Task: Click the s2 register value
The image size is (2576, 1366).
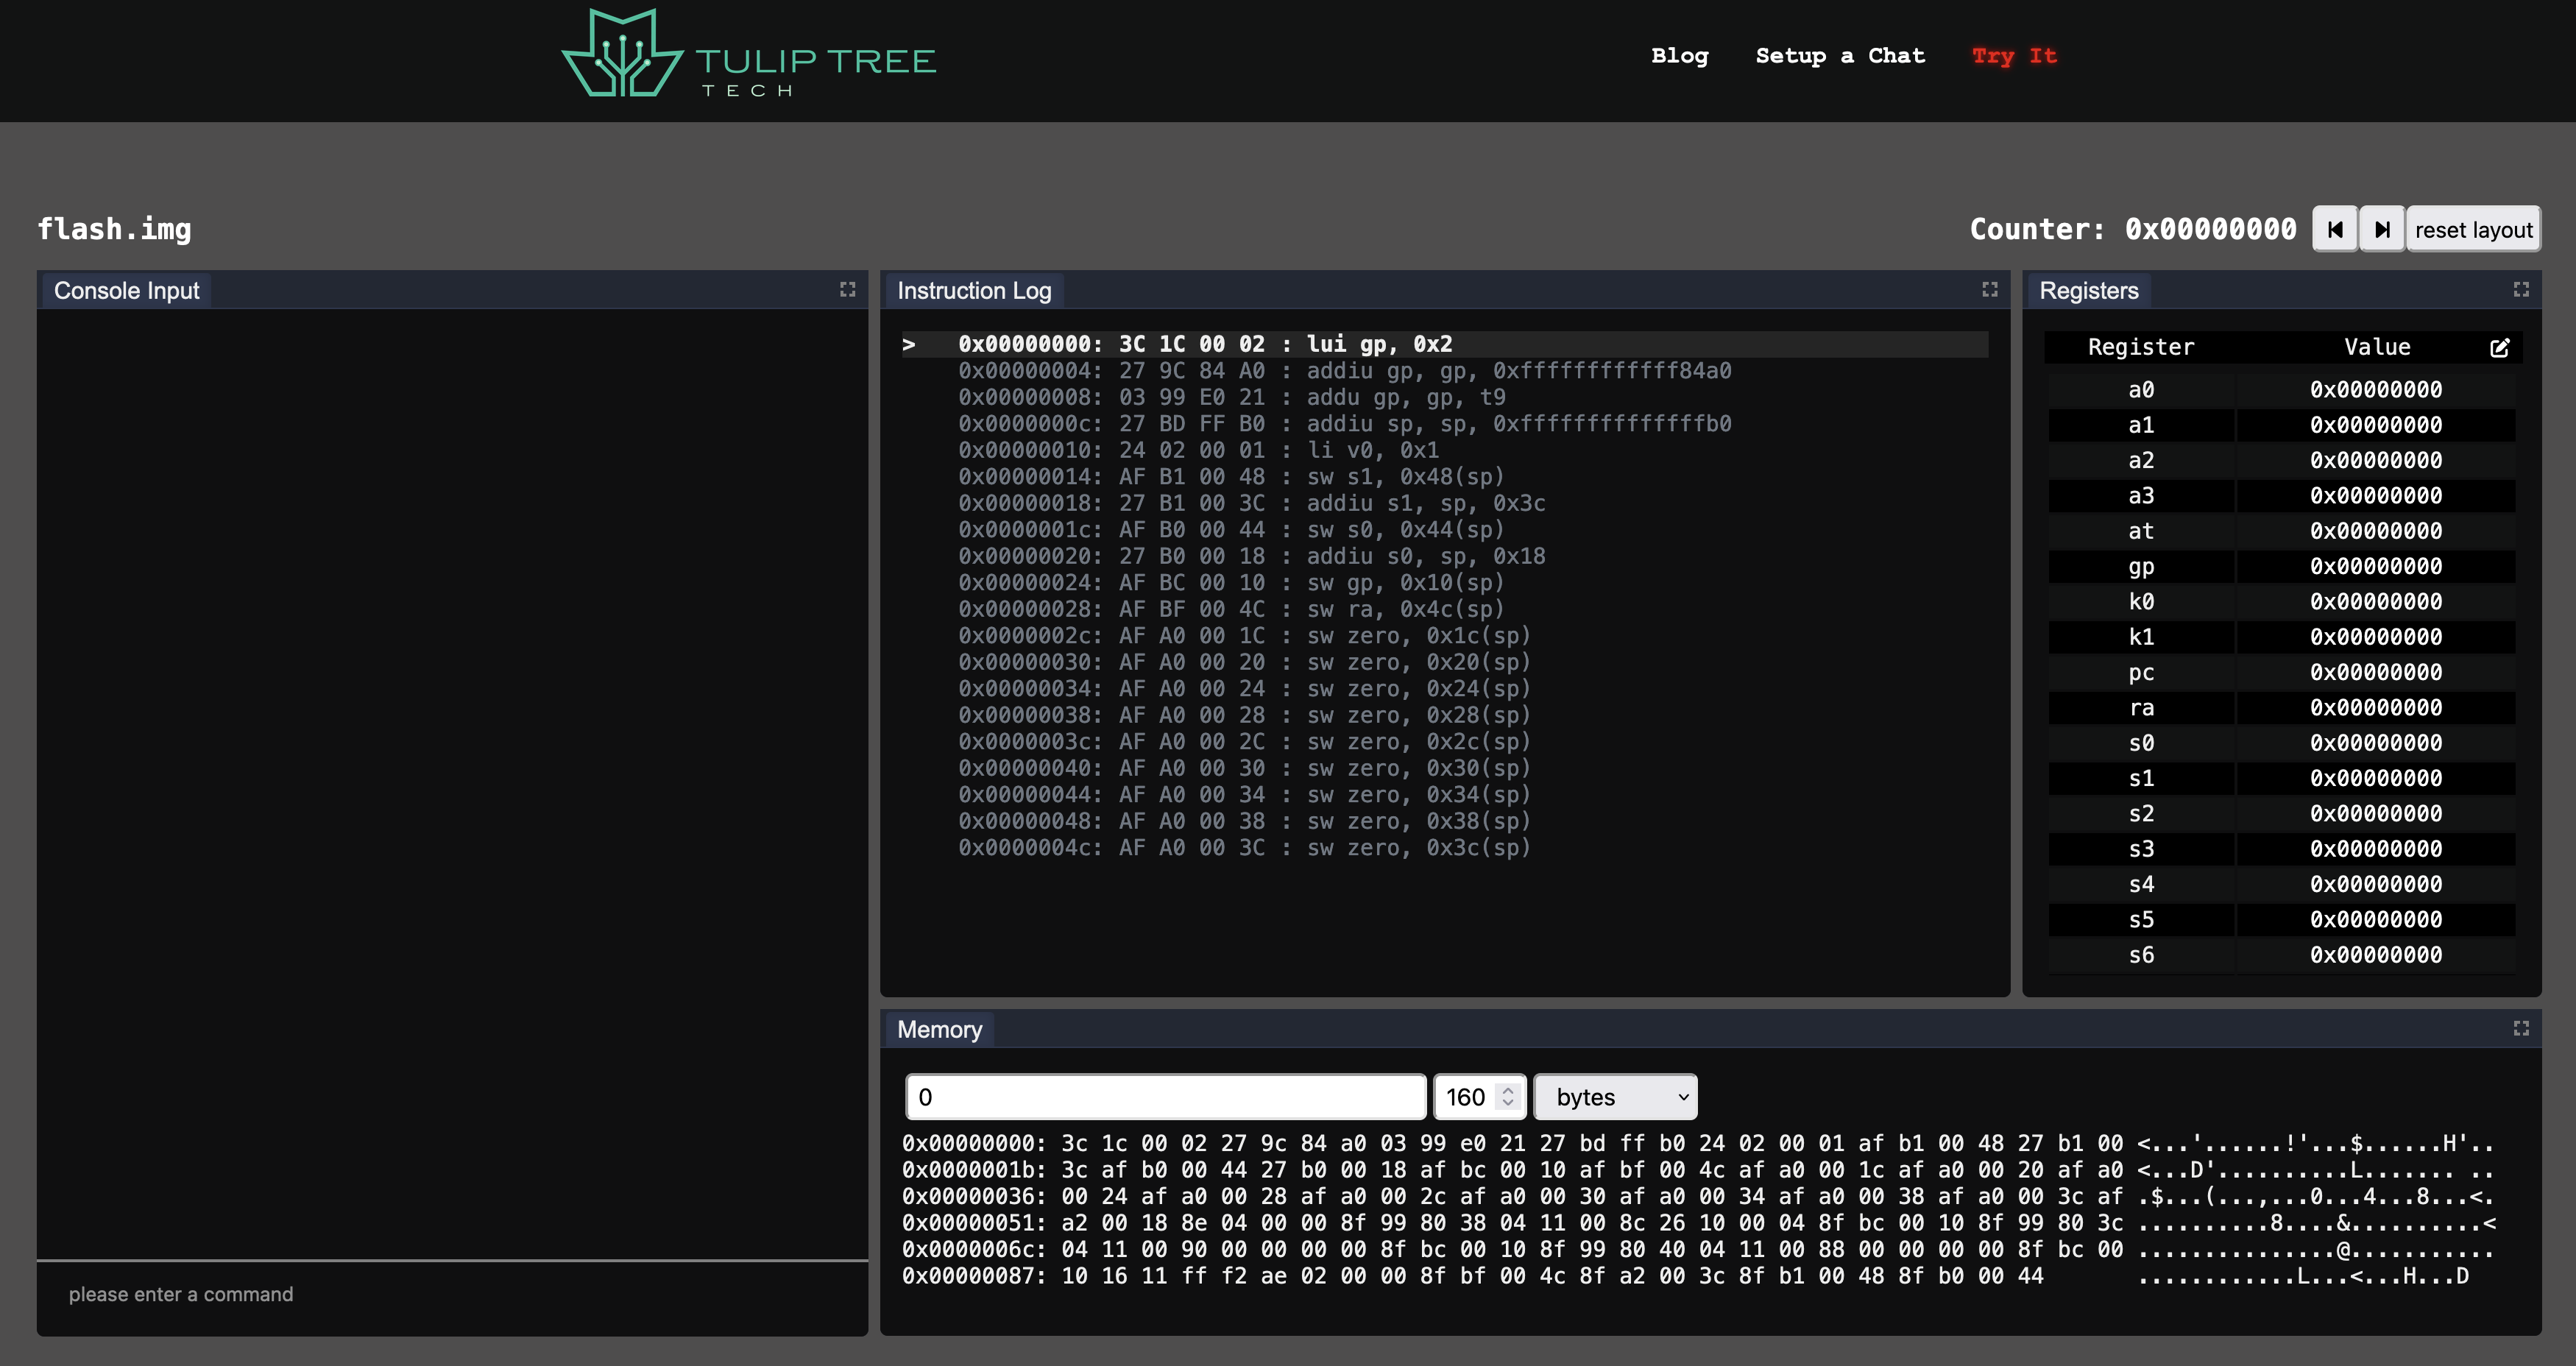Action: 2376,814
